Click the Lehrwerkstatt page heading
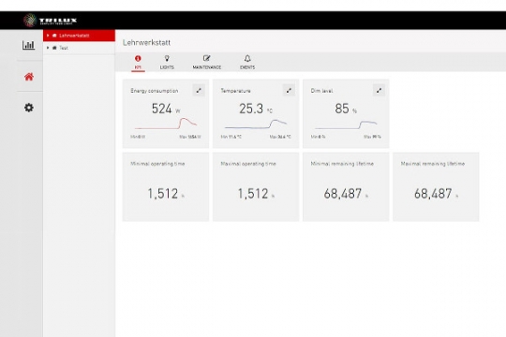The image size is (506, 337). click(146, 42)
